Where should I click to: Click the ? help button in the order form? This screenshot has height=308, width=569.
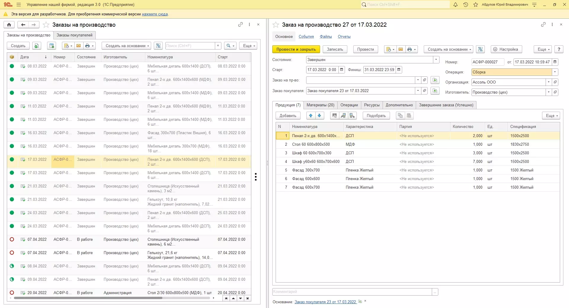point(559,49)
